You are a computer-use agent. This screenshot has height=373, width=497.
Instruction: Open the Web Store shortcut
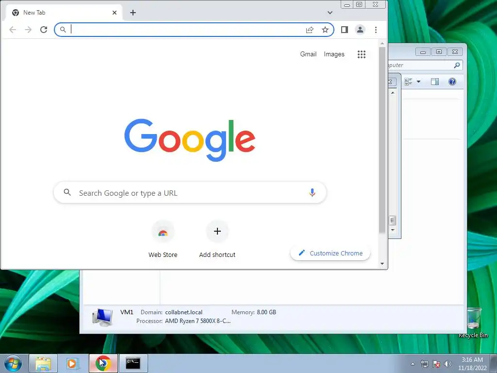coord(163,238)
